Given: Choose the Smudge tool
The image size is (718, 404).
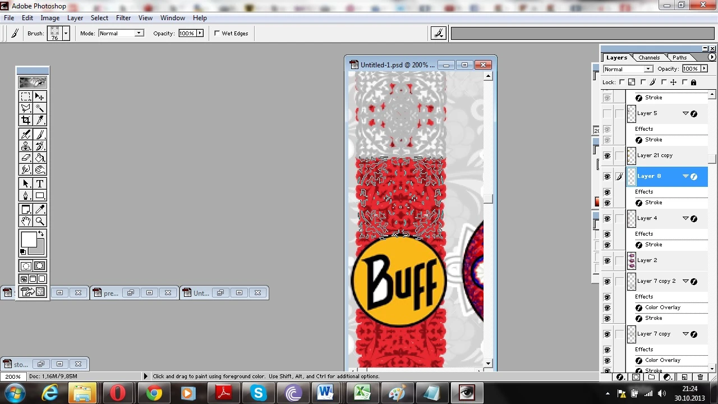Looking at the screenshot, I should (26, 169).
